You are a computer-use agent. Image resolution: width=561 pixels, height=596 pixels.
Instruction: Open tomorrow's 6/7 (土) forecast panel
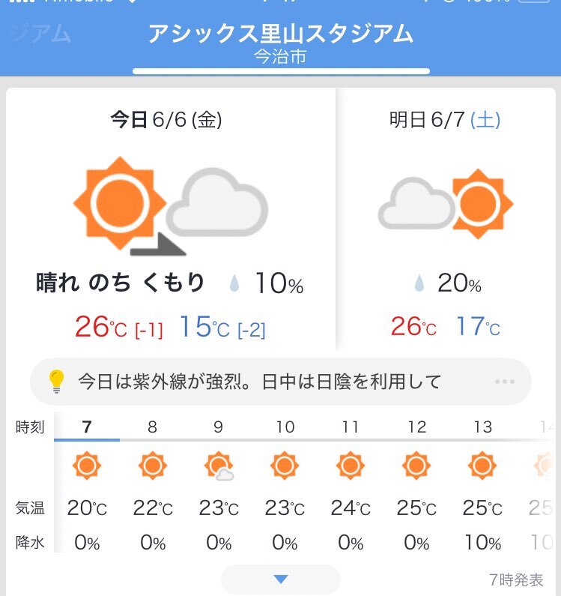click(446, 219)
